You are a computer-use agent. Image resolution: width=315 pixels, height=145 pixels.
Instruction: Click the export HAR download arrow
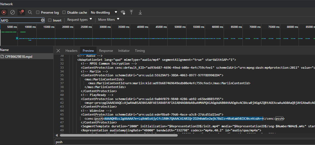point(140,12)
